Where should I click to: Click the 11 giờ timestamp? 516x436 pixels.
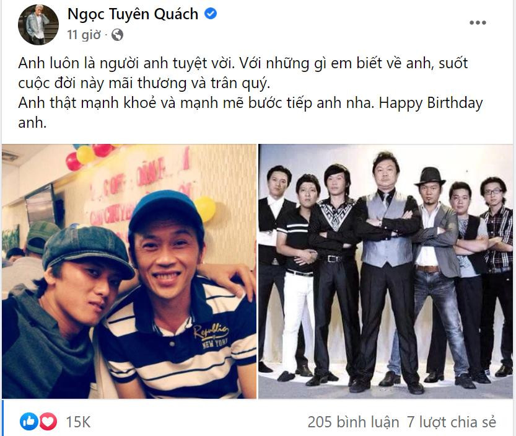(84, 35)
